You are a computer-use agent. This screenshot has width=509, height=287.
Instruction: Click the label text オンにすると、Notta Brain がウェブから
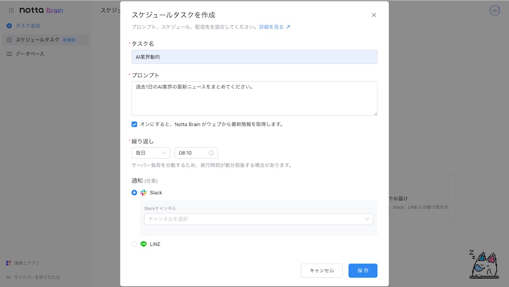click(x=211, y=124)
